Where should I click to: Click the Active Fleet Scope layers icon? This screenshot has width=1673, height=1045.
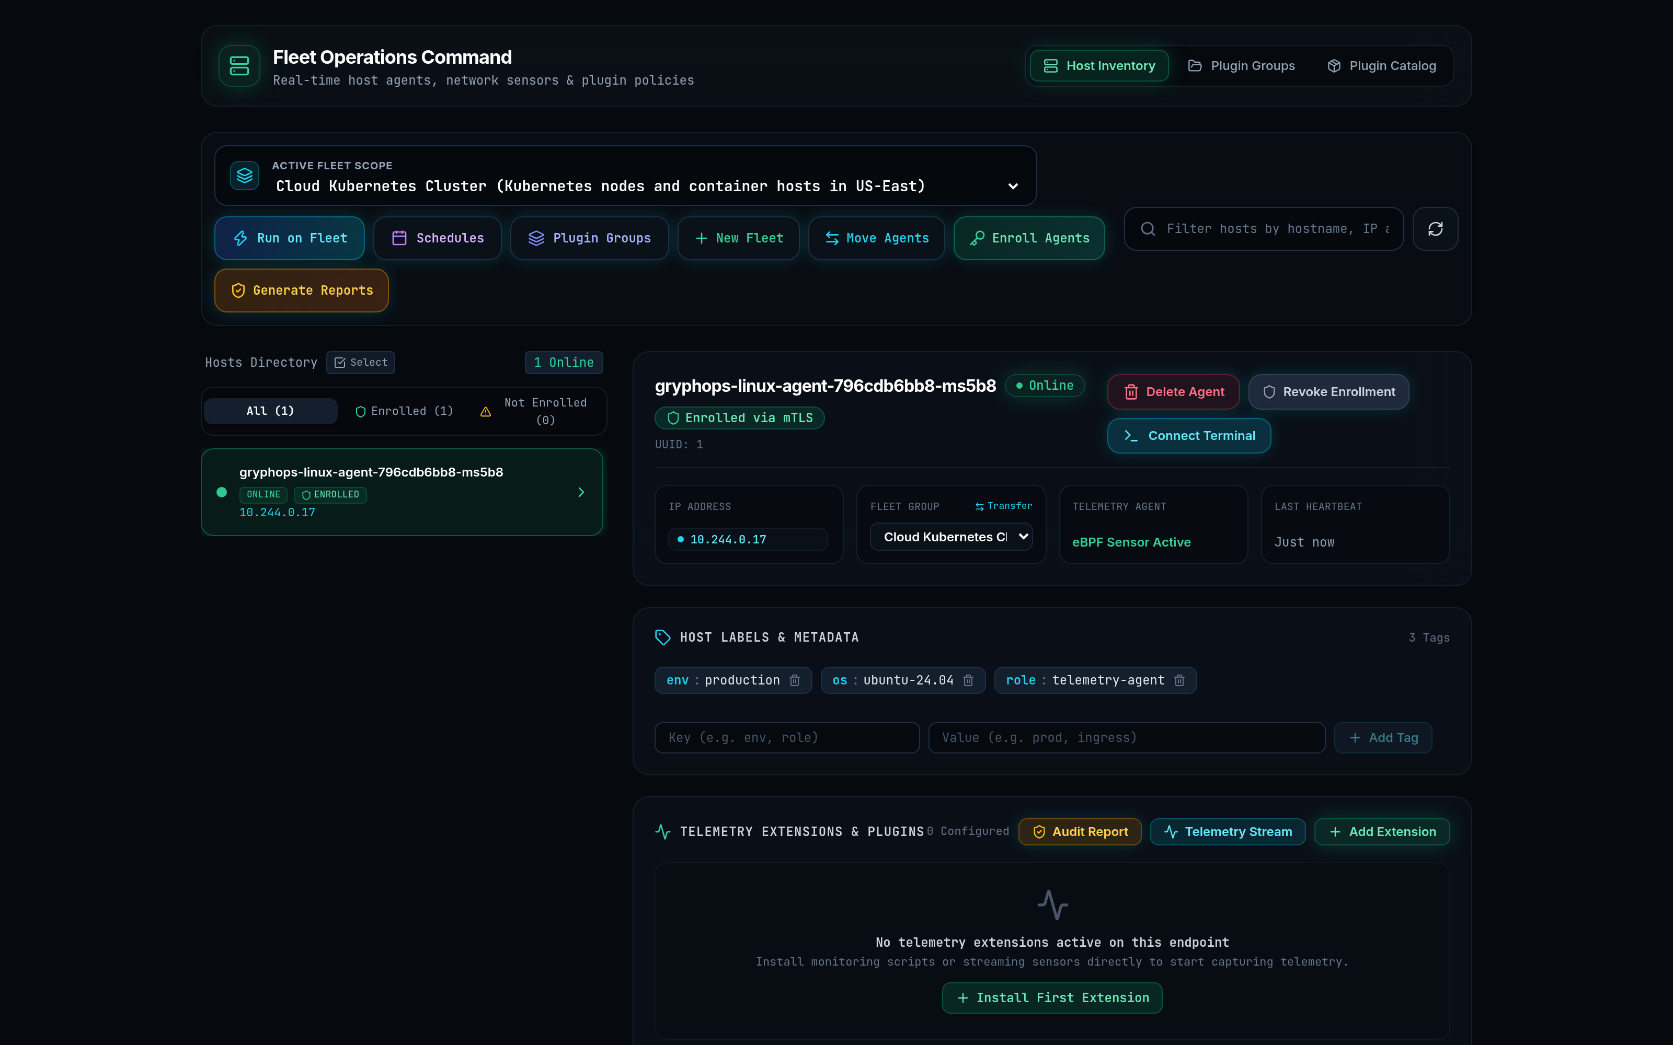click(245, 176)
